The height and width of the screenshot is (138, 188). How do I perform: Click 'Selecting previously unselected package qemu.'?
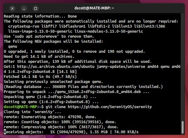pos(53,82)
